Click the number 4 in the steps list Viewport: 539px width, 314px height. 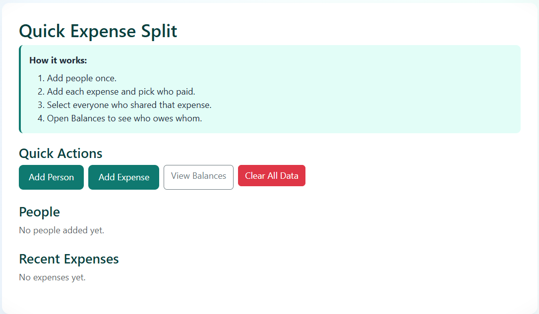[40, 118]
